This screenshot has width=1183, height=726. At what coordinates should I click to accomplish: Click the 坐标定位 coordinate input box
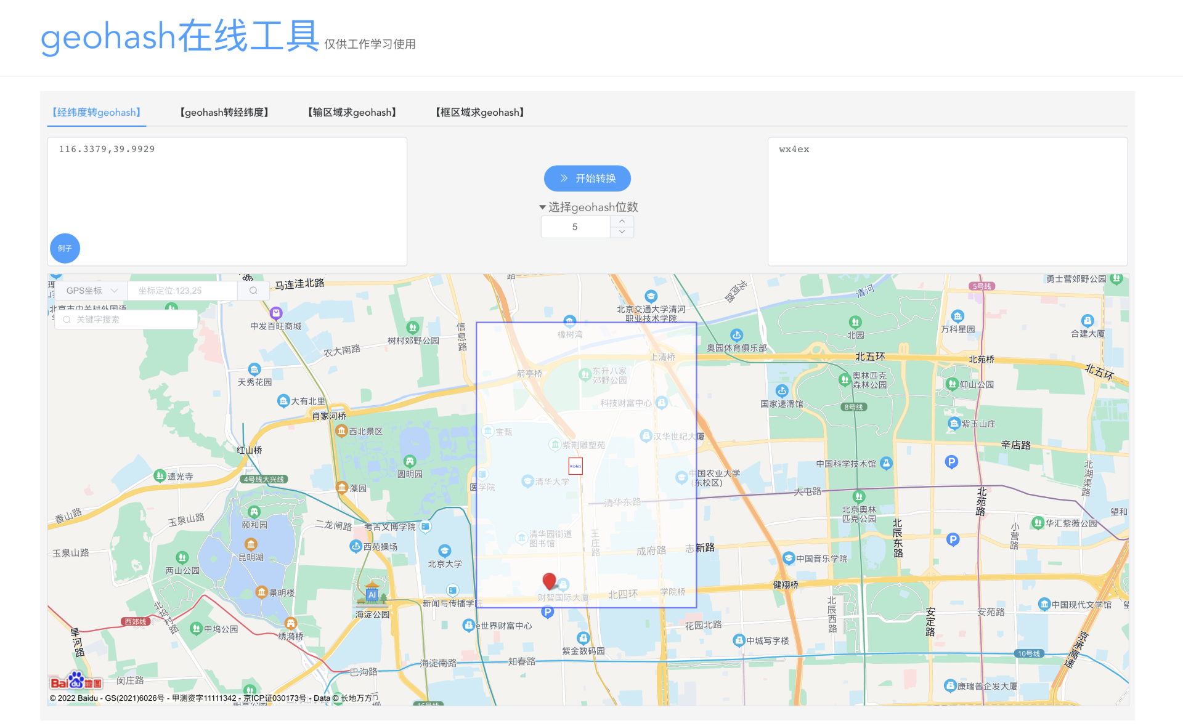click(x=182, y=291)
